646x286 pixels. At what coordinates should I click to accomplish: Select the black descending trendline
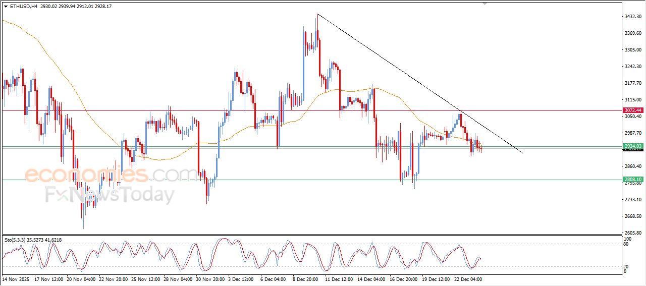(x=404, y=71)
